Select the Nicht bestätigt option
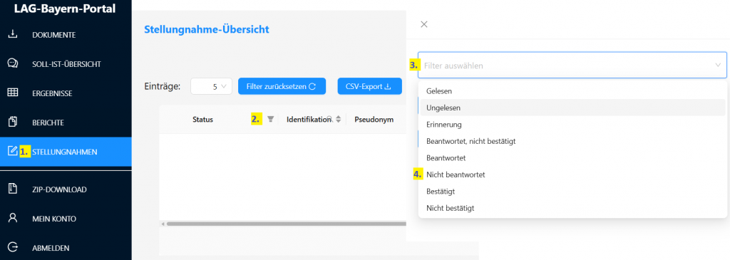This screenshot has height=260, width=730. click(572, 209)
